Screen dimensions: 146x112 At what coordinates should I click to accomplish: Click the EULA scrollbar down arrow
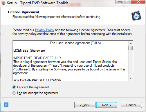(x=131, y=79)
